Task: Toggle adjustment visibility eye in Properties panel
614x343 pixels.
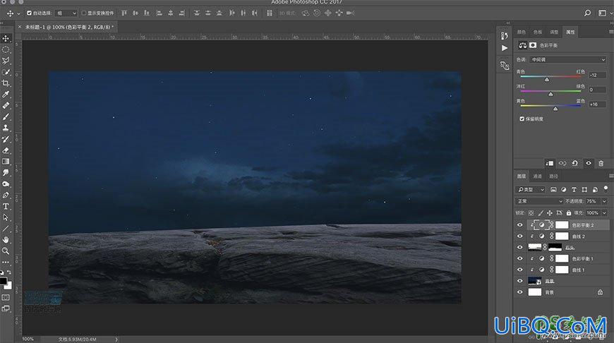Action: point(588,163)
